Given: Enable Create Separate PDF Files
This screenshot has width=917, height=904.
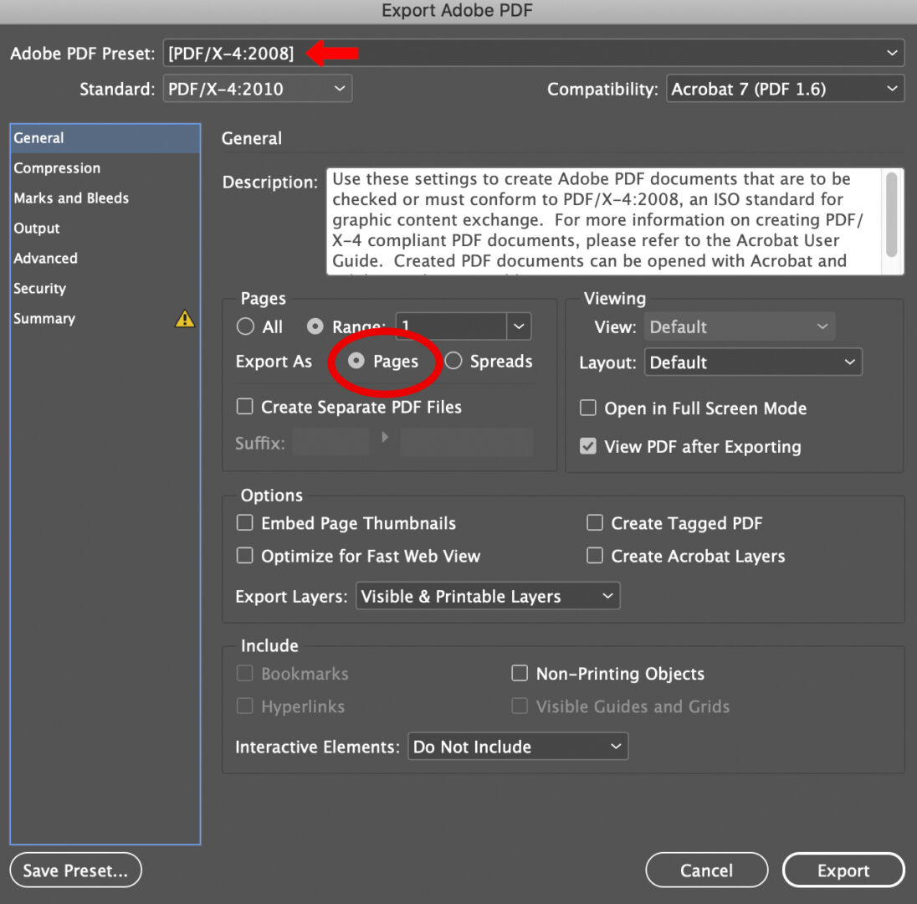Looking at the screenshot, I should 245,407.
